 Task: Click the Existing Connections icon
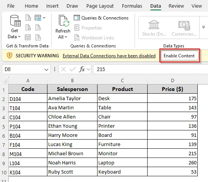pyautogui.click(x=38, y=37)
